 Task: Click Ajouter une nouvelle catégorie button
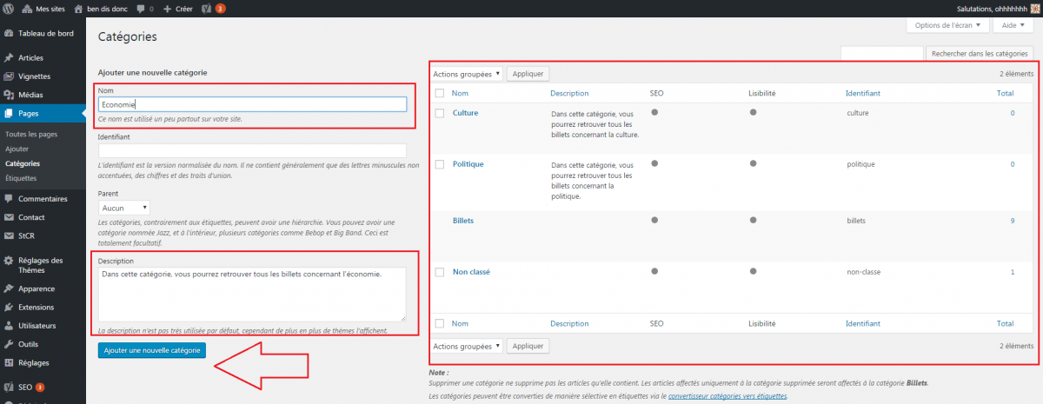(x=152, y=350)
